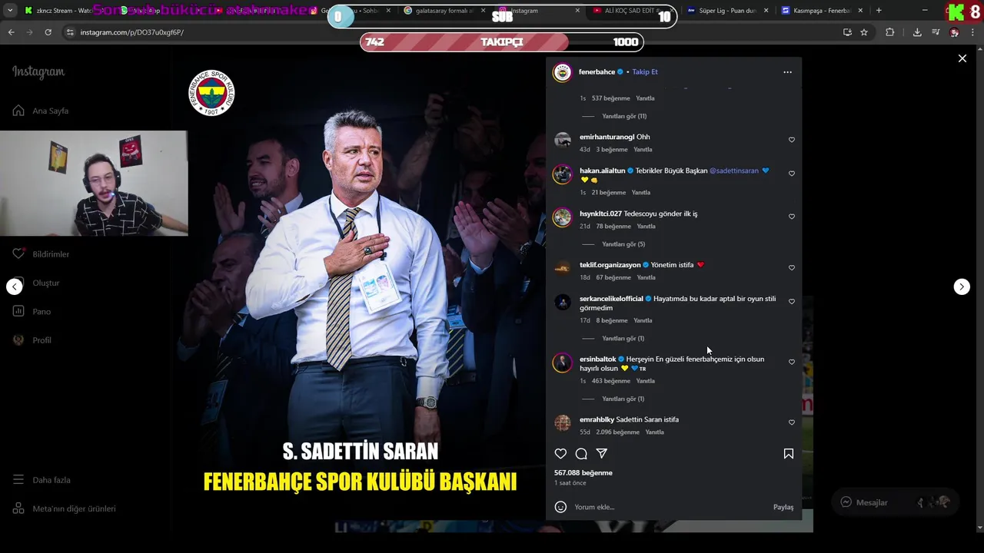Expand replies under serkancelikelofficial's comment
Viewport: 984px width, 553px height.
click(623, 339)
